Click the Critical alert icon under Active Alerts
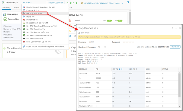The height and width of the screenshot is (111, 183). click(x=70, y=21)
